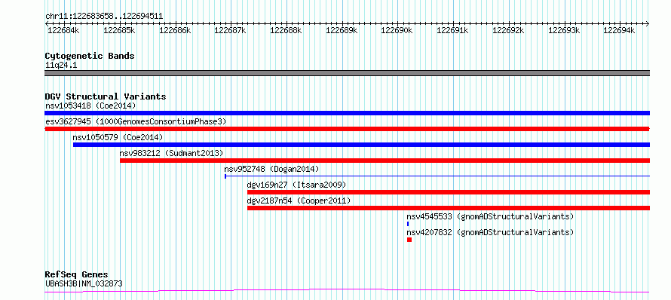Click the 122685k ruler tick label
The height and width of the screenshot is (300, 671).
[119, 30]
